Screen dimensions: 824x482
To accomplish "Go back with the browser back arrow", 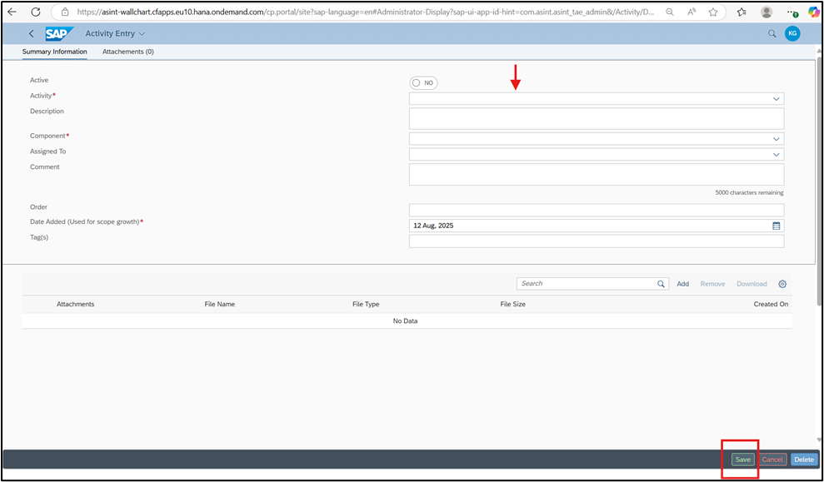I will (12, 12).
